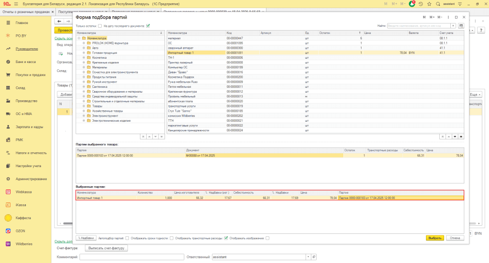489x263 pixels.
Task: Click Выписать счет-фактуру button
Action: tap(106, 248)
